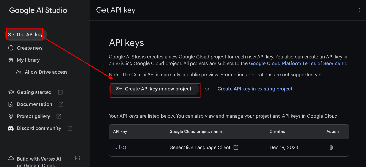Click Create API key in new project
Viewport: 366px width, 167px height.
155,89
